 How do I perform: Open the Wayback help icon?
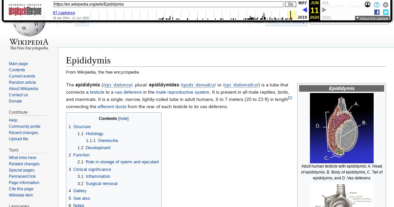click(x=377, y=5)
